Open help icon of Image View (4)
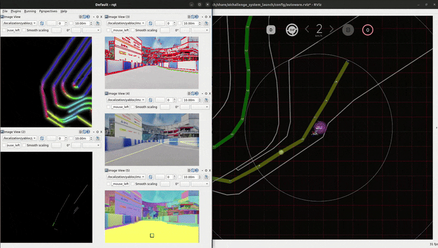Image resolution: width=438 pixels, height=248 pixels. [x=197, y=93]
